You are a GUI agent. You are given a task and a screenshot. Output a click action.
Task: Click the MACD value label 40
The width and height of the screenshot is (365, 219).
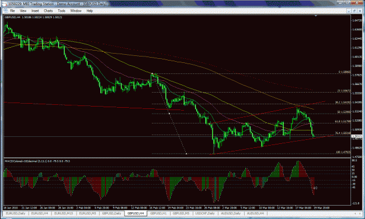pos(315,188)
